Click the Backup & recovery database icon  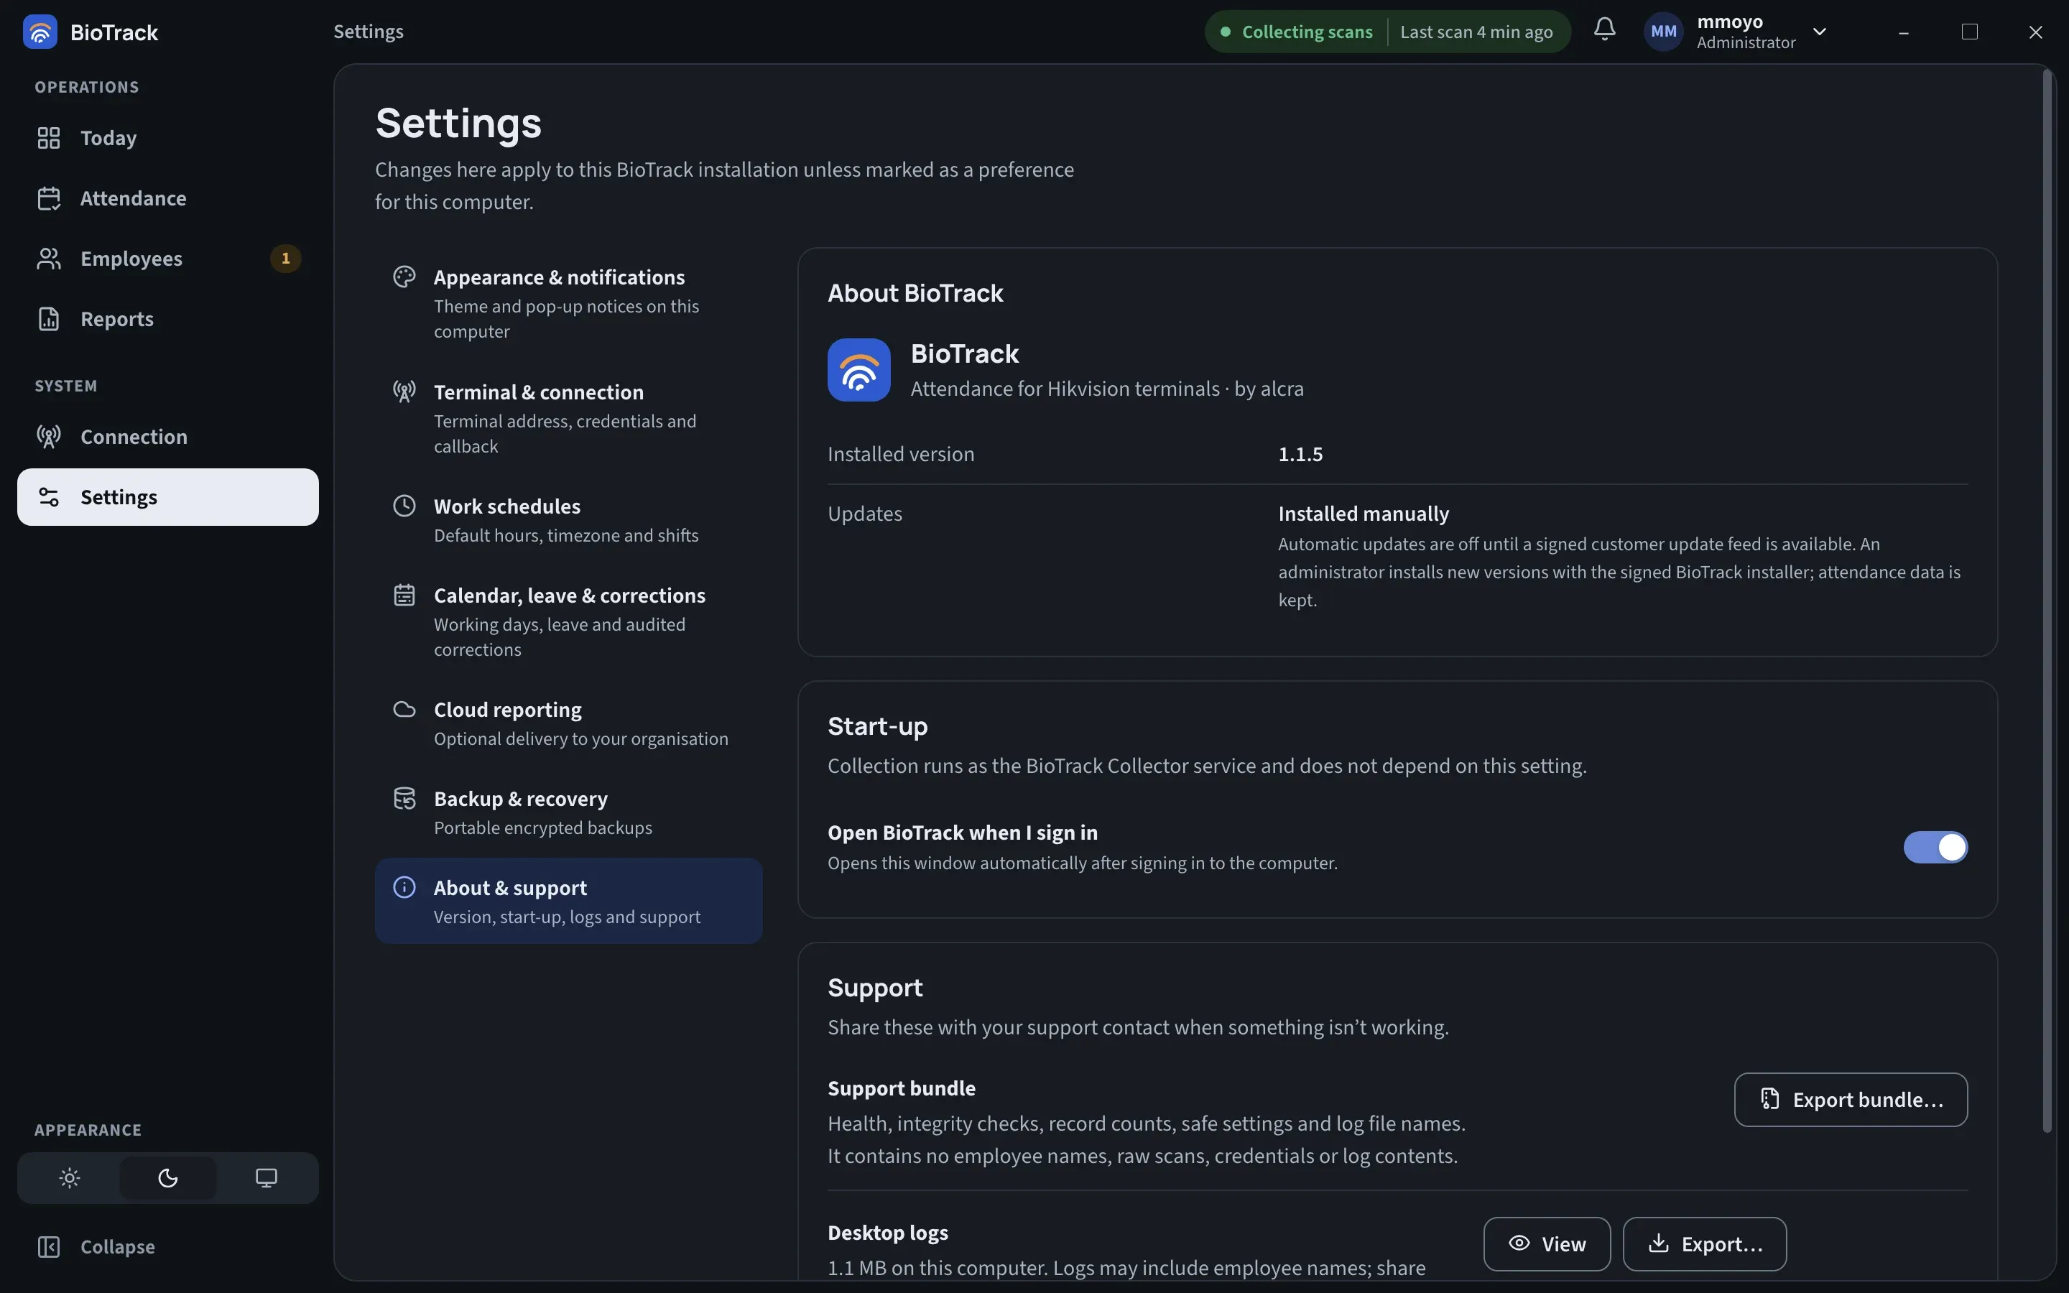[x=404, y=799]
